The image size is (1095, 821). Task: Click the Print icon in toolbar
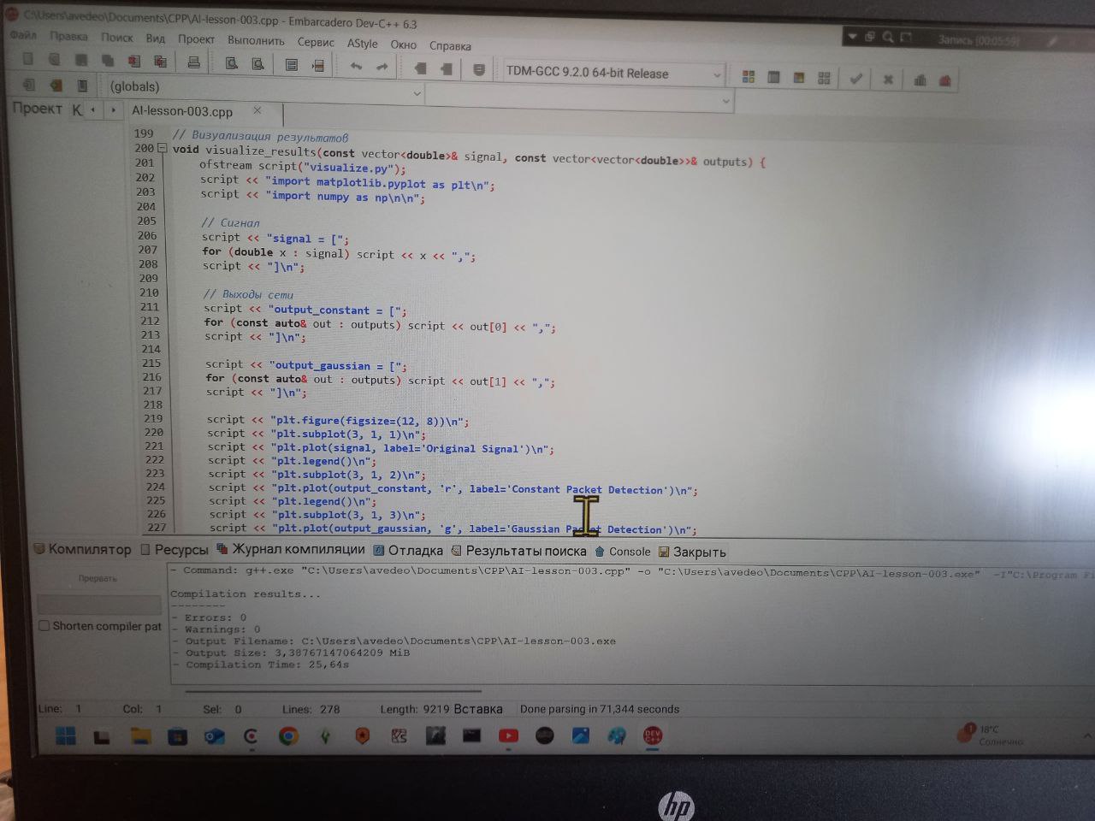click(x=194, y=62)
